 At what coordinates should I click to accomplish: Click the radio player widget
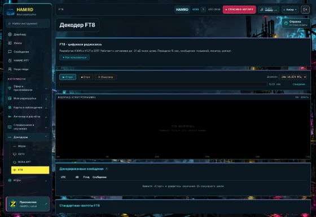(269, 10)
